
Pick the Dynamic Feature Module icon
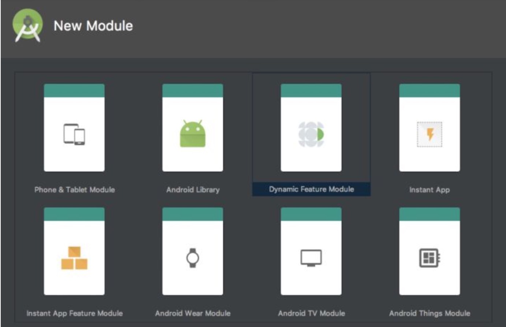pyautogui.click(x=311, y=134)
